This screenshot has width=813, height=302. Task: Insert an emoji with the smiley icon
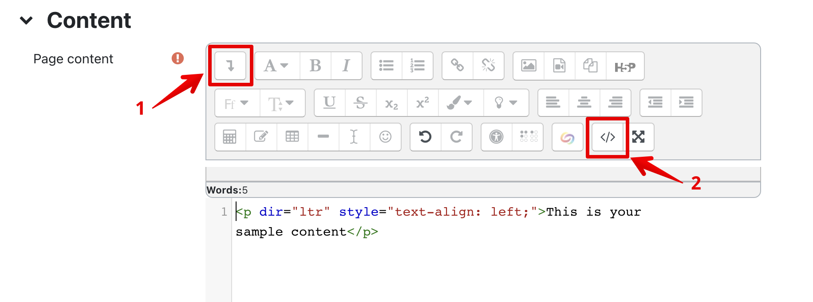pos(385,137)
